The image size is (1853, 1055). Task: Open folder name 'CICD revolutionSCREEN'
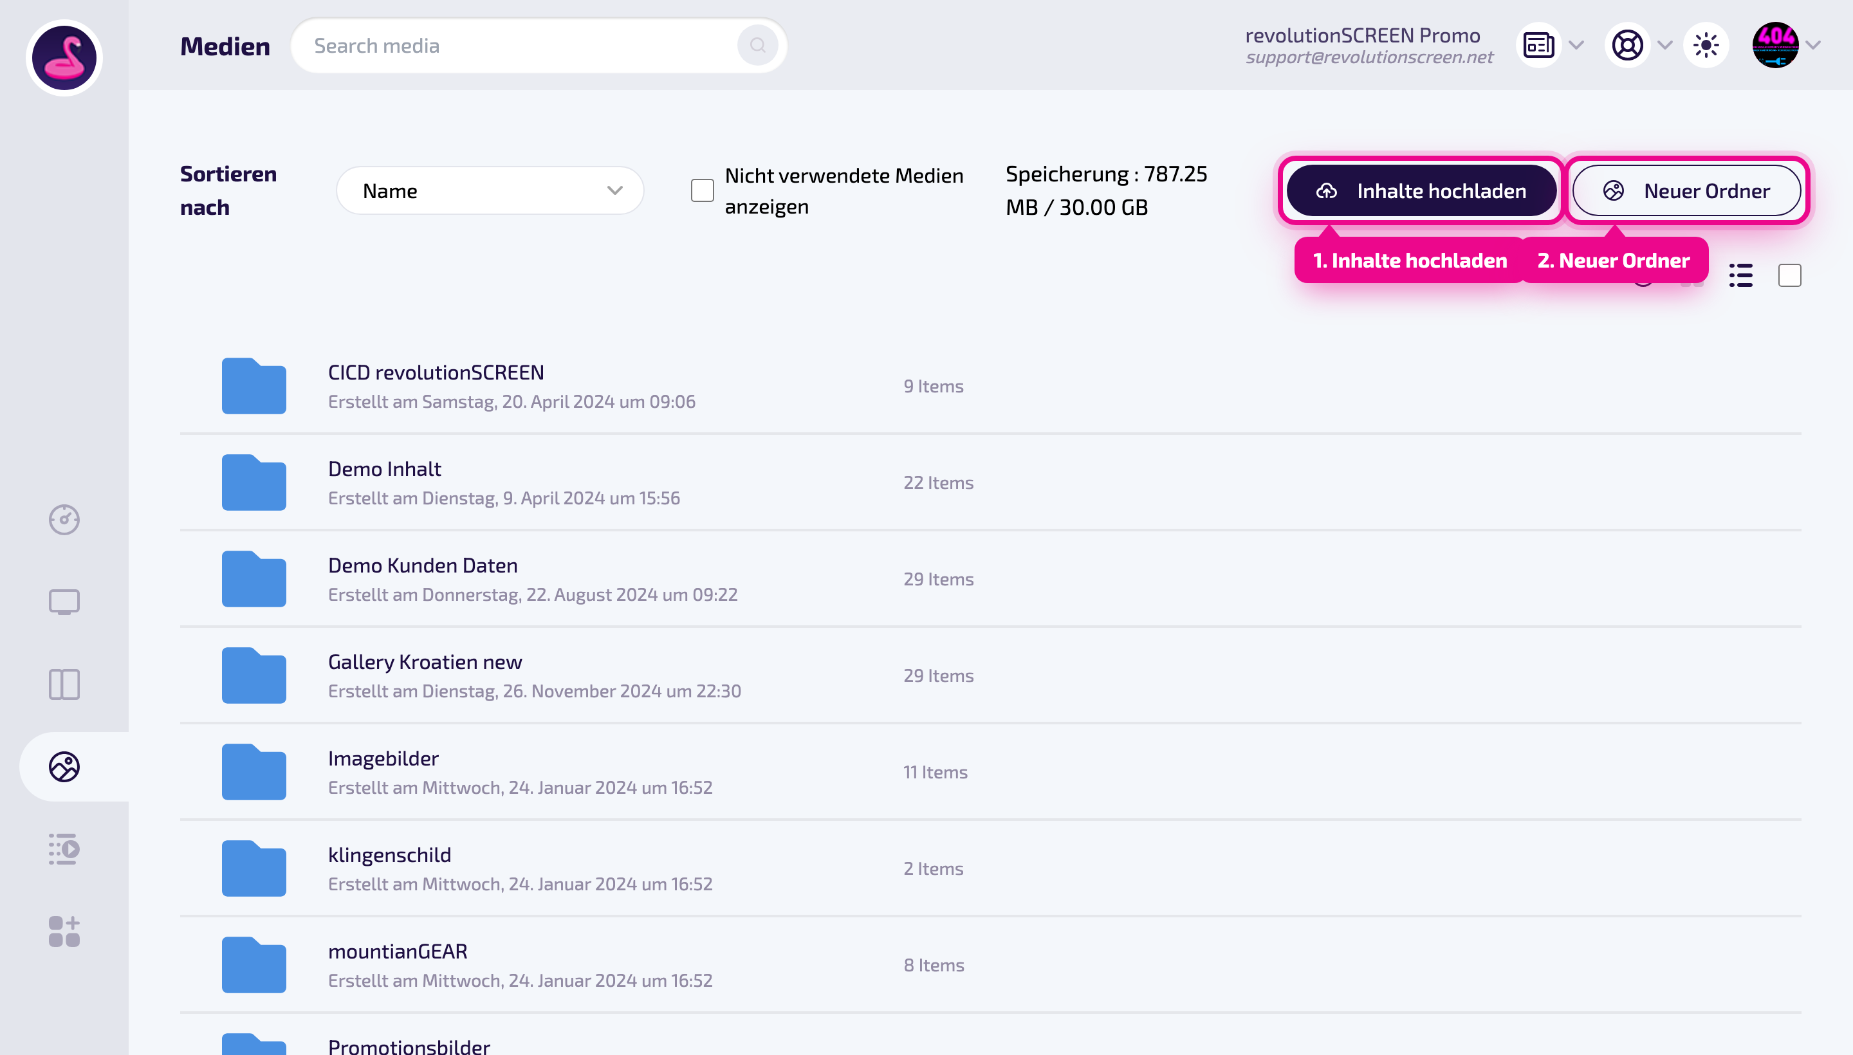point(436,372)
